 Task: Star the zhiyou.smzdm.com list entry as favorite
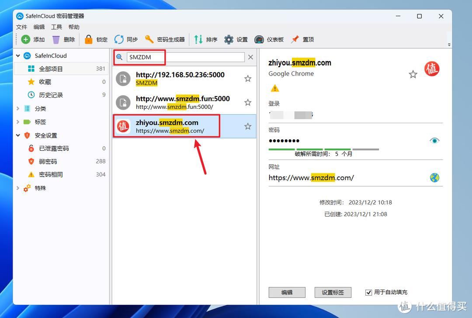248,126
